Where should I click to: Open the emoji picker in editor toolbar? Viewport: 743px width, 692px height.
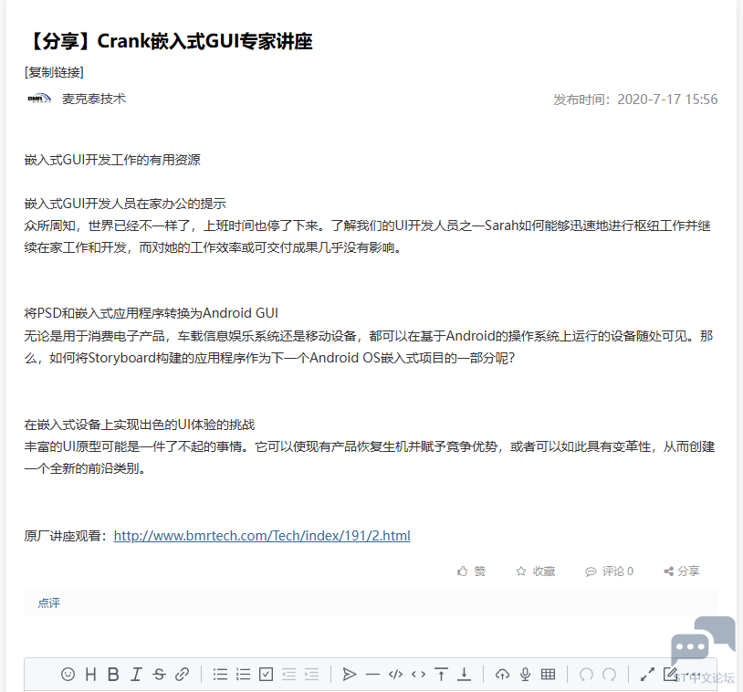68,674
